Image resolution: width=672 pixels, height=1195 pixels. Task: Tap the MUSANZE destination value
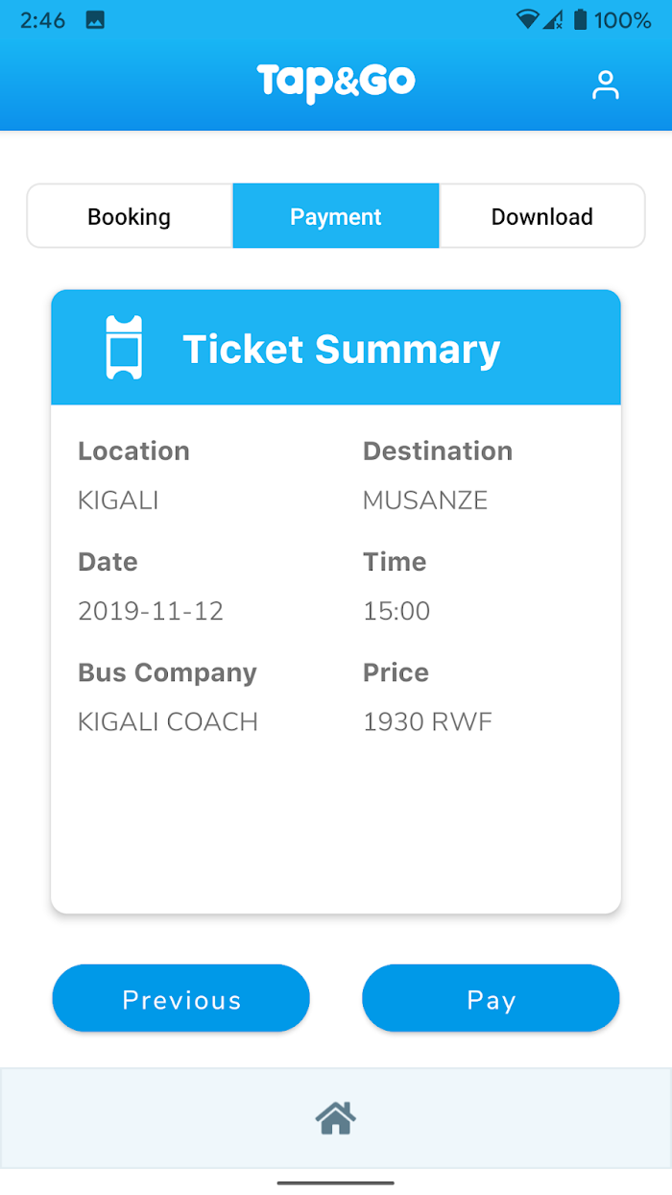tap(425, 500)
